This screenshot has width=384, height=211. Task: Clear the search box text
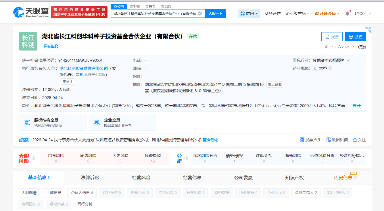coord(200,13)
